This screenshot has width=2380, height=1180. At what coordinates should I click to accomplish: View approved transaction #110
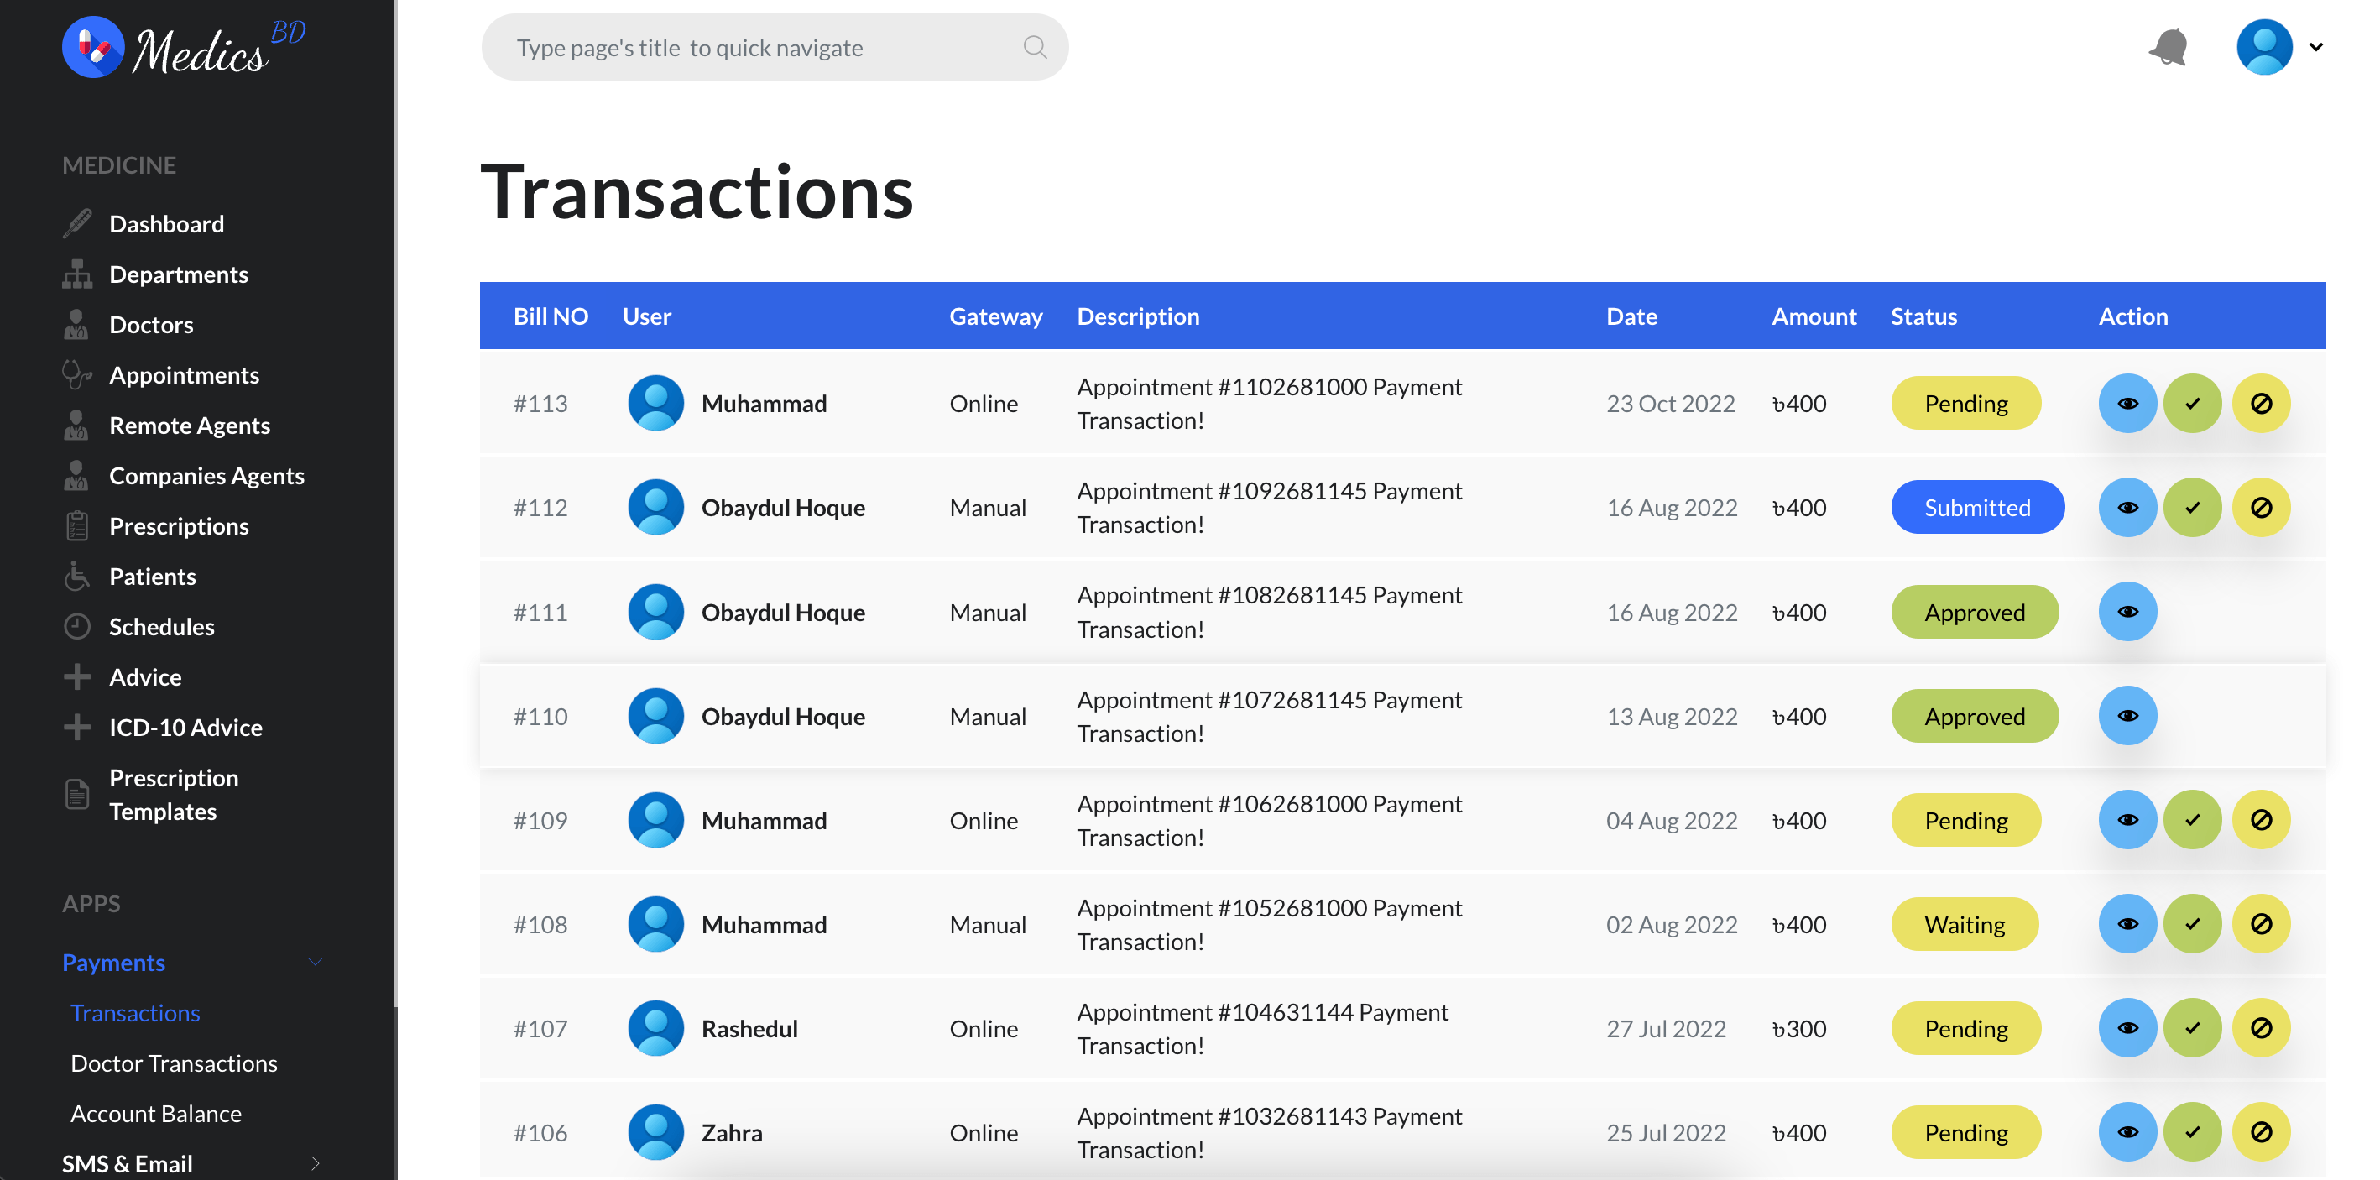point(2127,716)
